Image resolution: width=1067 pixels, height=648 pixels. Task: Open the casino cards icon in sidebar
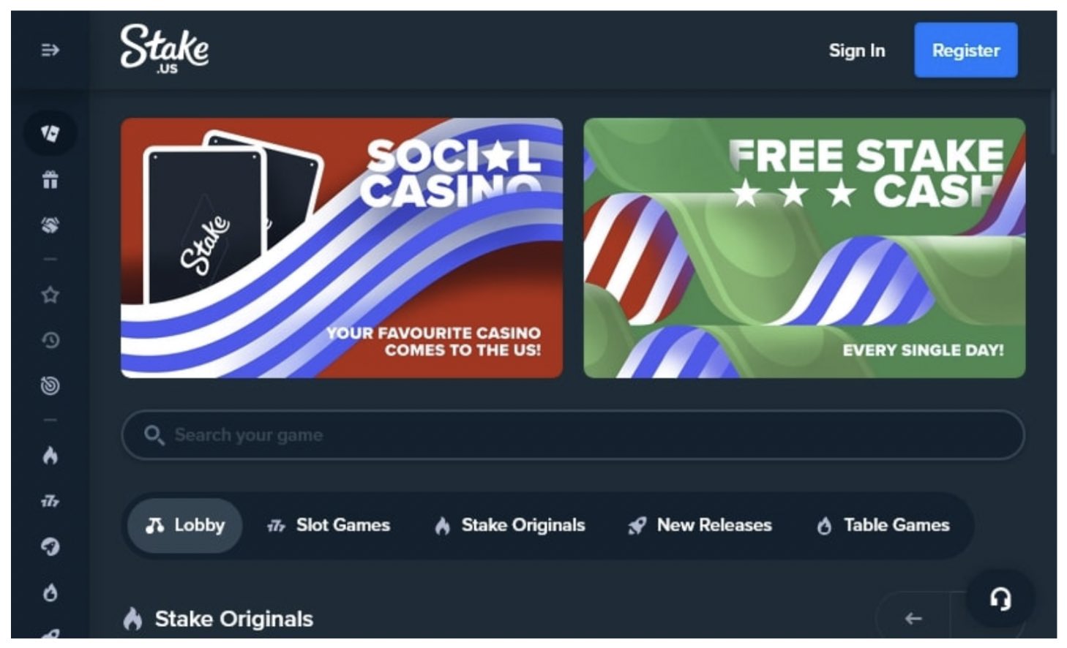pyautogui.click(x=50, y=132)
